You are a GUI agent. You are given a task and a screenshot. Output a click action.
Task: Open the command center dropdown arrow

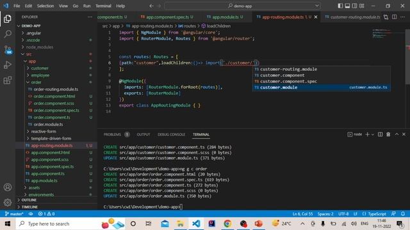pos(317,6)
